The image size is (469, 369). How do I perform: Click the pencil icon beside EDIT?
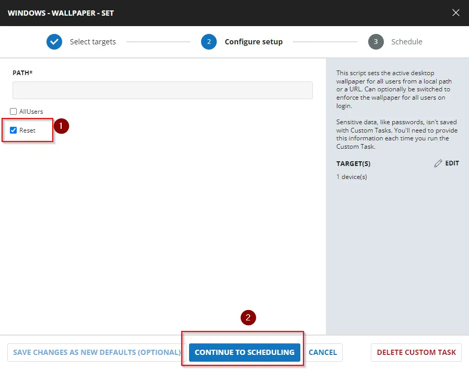pyautogui.click(x=438, y=163)
